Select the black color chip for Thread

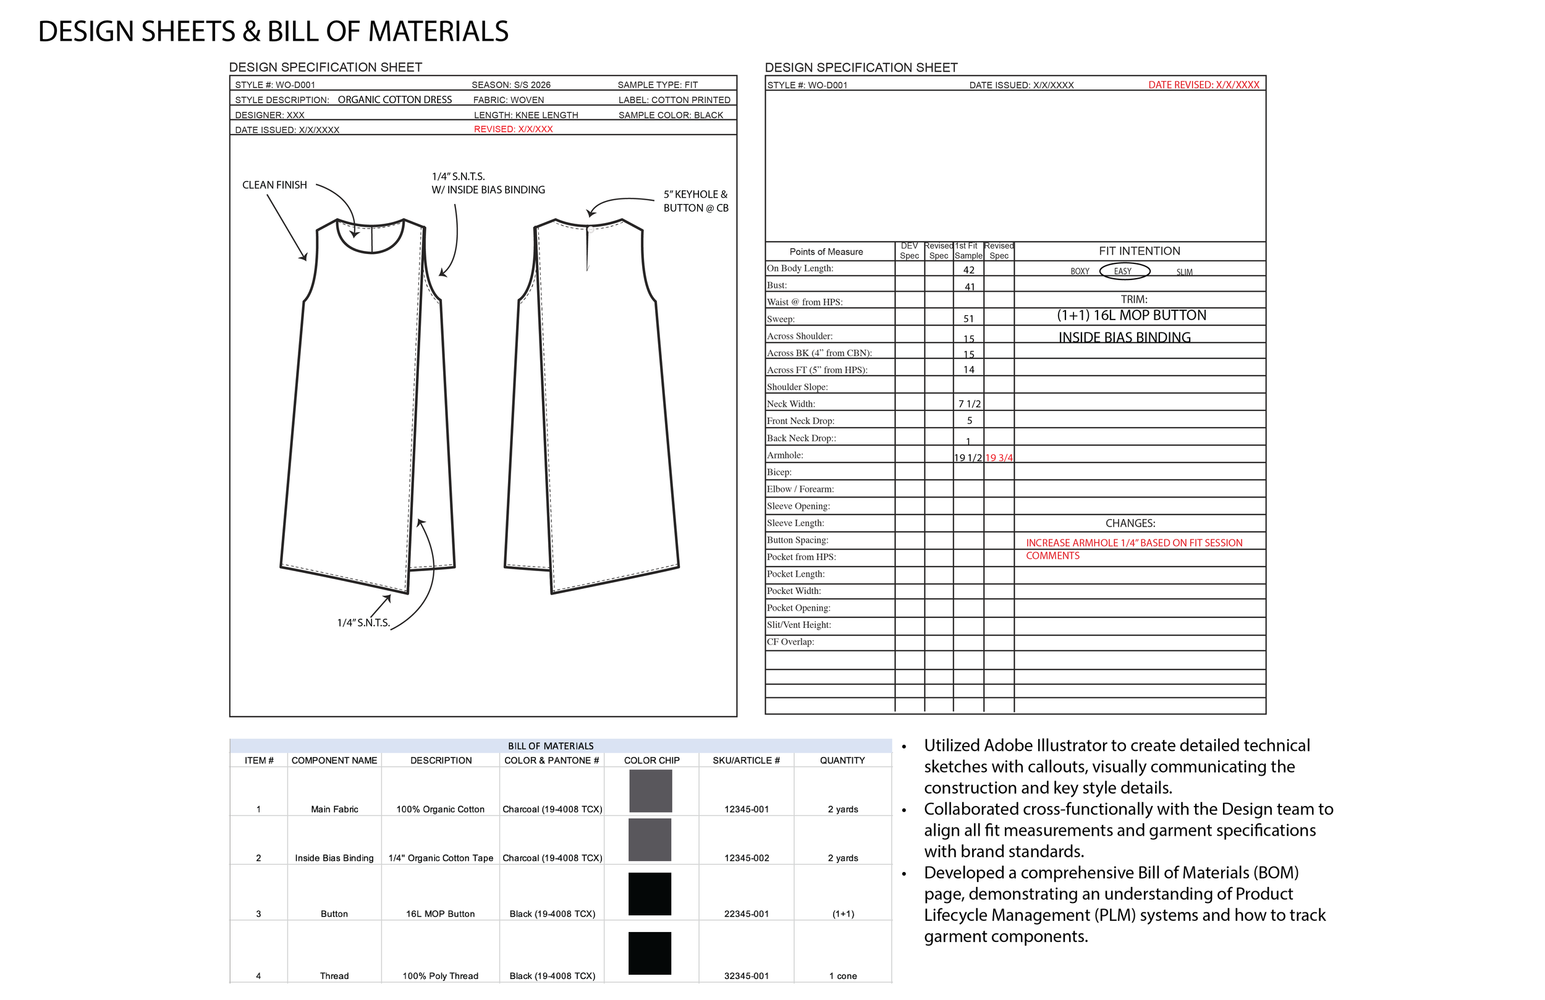[650, 953]
